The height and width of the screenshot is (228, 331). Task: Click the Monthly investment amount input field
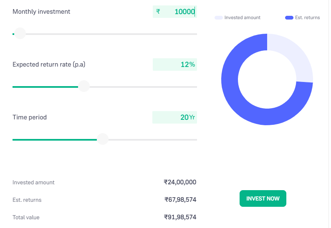pos(179,12)
